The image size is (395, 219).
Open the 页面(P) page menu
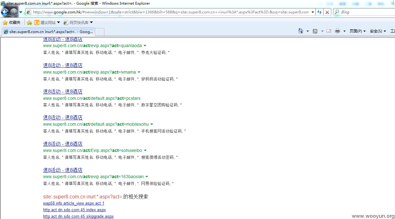[357, 31]
